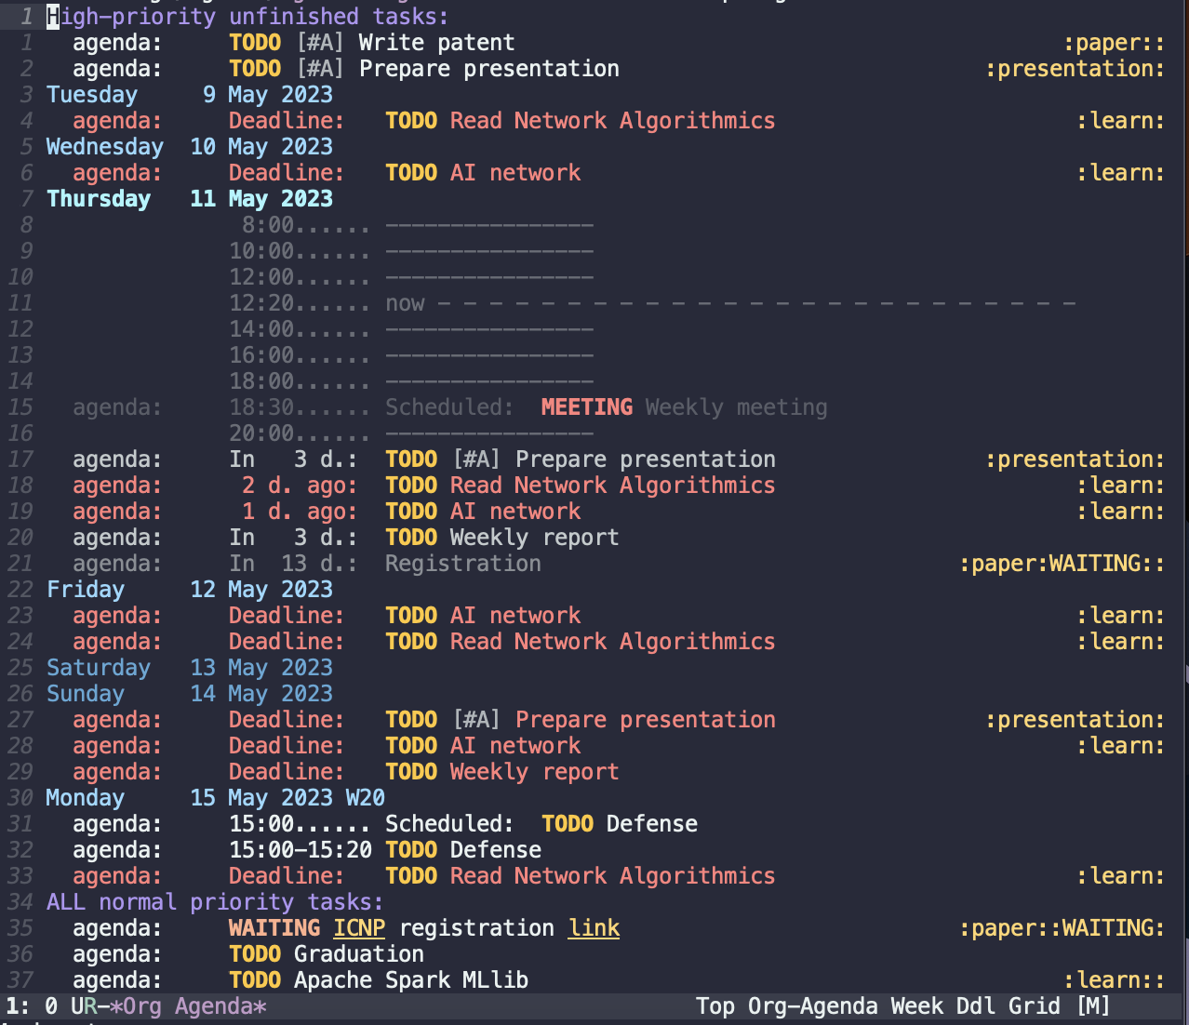
Task: Click the ':learn:' tag on Tuesday's Read Network Algorithmics
Action: [x=1120, y=121]
